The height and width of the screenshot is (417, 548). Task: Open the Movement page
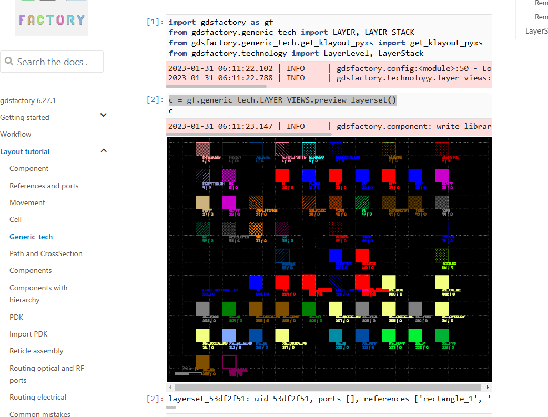coord(27,202)
